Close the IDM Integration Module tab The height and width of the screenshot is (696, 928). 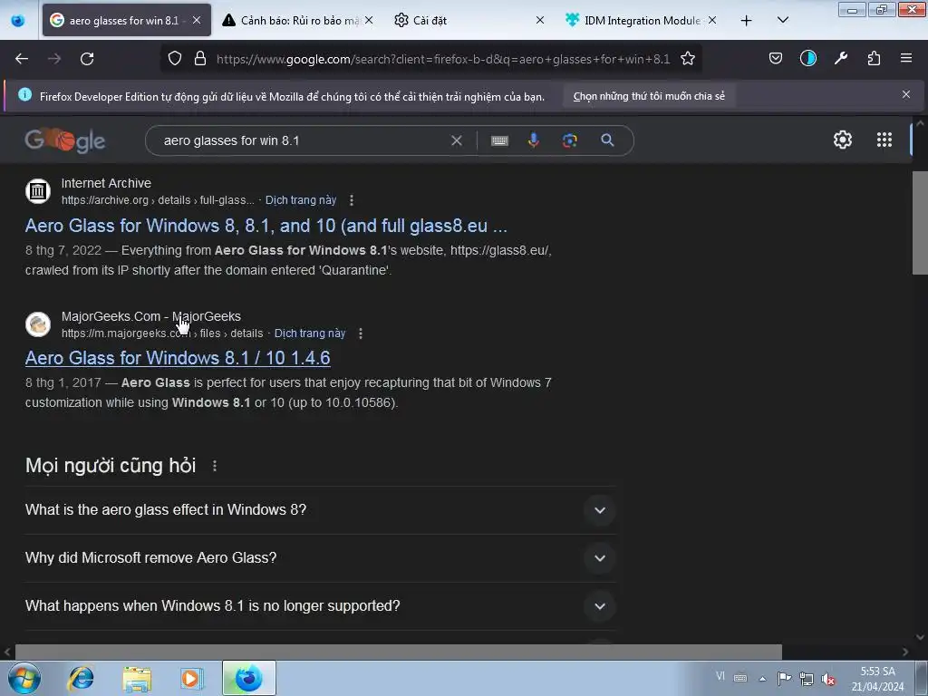tap(712, 20)
